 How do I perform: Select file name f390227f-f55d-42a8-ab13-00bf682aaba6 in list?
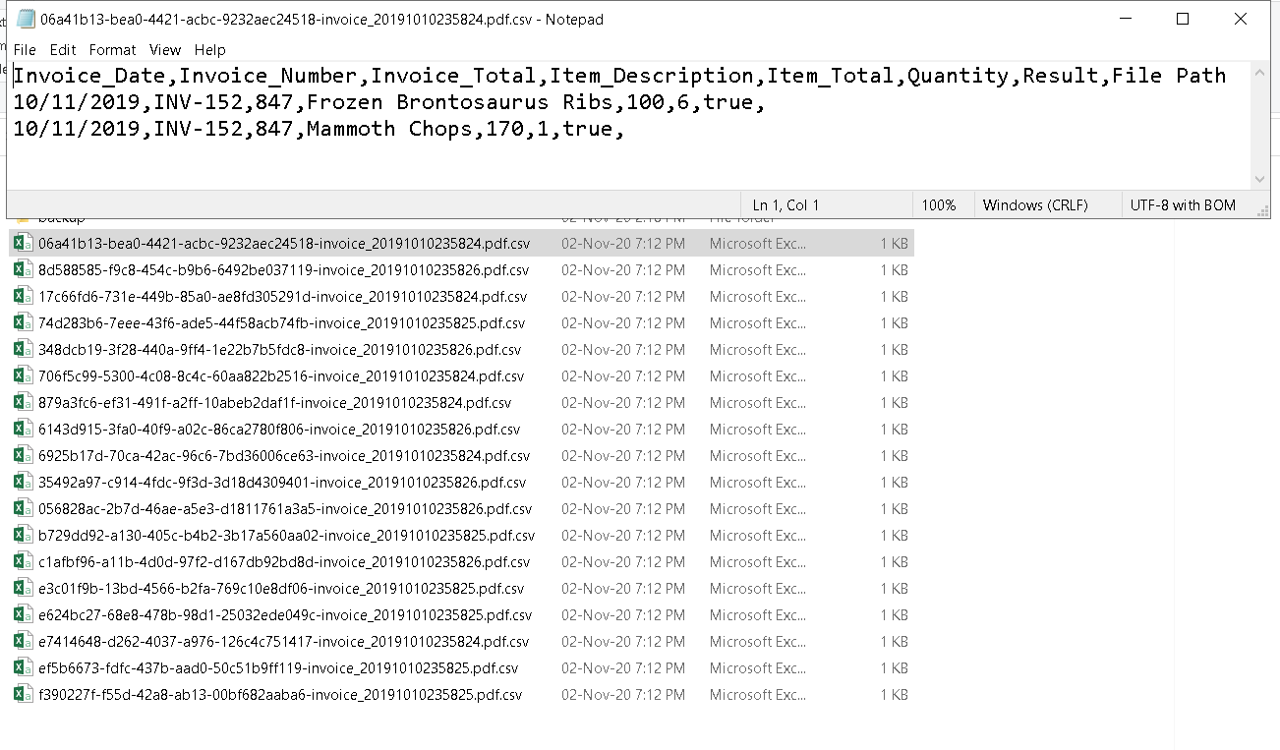280,694
